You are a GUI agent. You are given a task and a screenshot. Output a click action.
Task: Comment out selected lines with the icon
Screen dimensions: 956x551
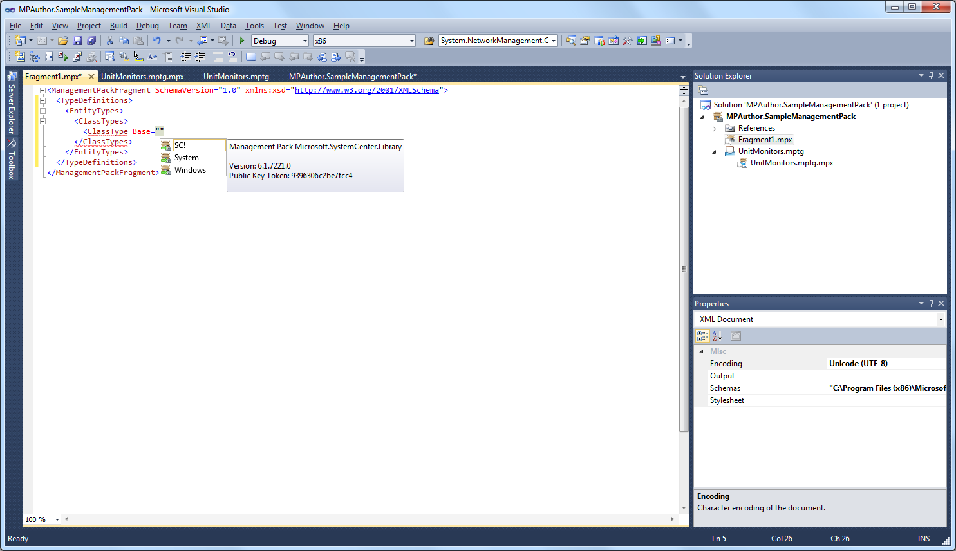(218, 57)
